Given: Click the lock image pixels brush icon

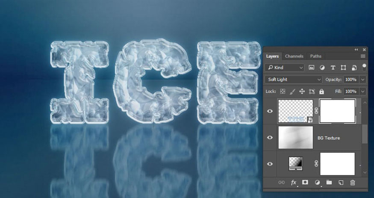Looking at the screenshot, I should point(292,92).
